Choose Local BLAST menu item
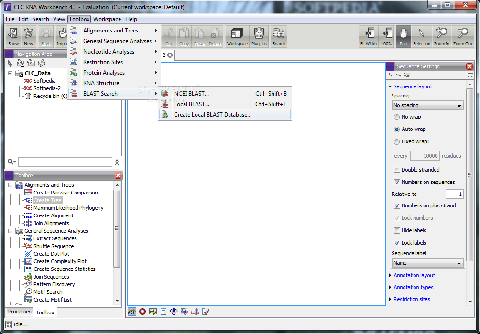480x334 pixels. 225,104
